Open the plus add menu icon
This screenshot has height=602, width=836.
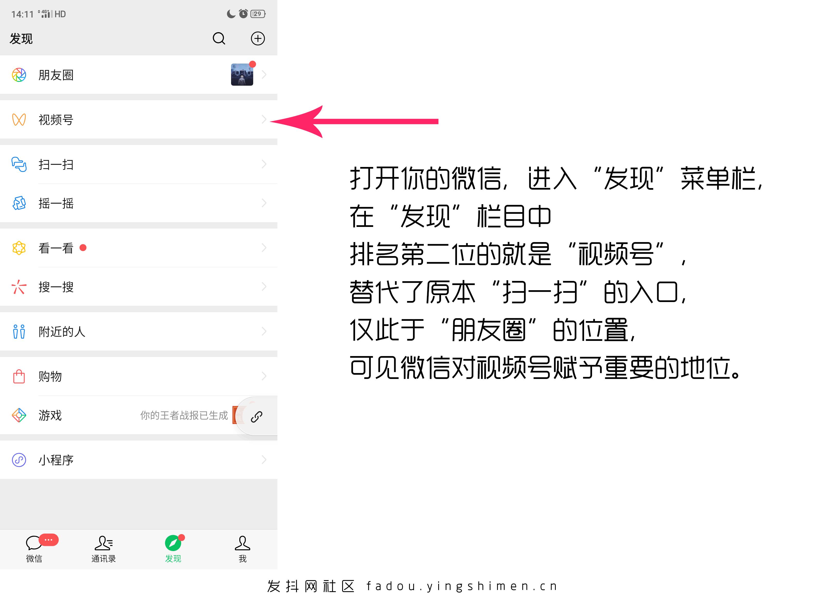tap(258, 38)
